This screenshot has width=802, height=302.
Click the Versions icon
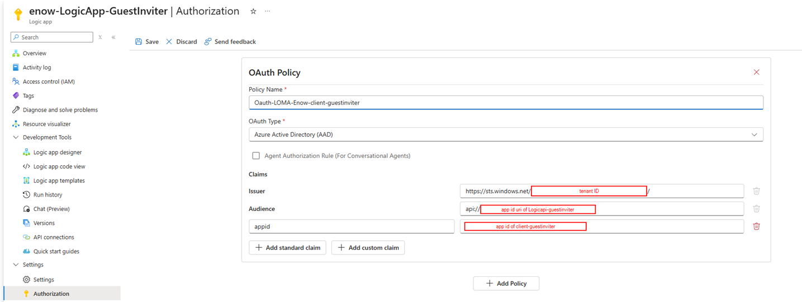[26, 223]
